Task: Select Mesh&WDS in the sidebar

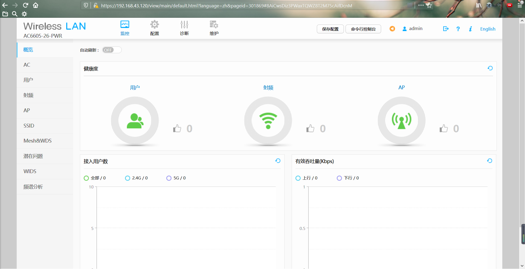Action: pos(45,141)
